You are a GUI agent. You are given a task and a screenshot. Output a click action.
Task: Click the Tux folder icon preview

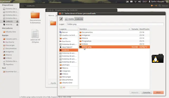[x=158, y=58]
